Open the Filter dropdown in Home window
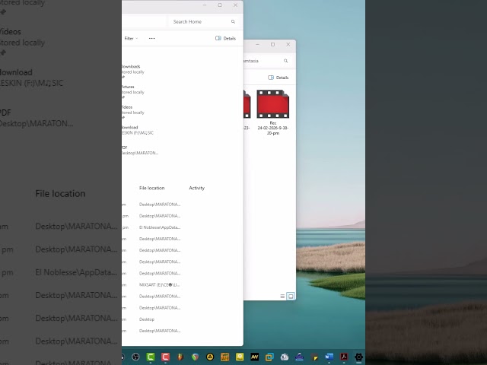This screenshot has width=487, height=365. click(131, 39)
